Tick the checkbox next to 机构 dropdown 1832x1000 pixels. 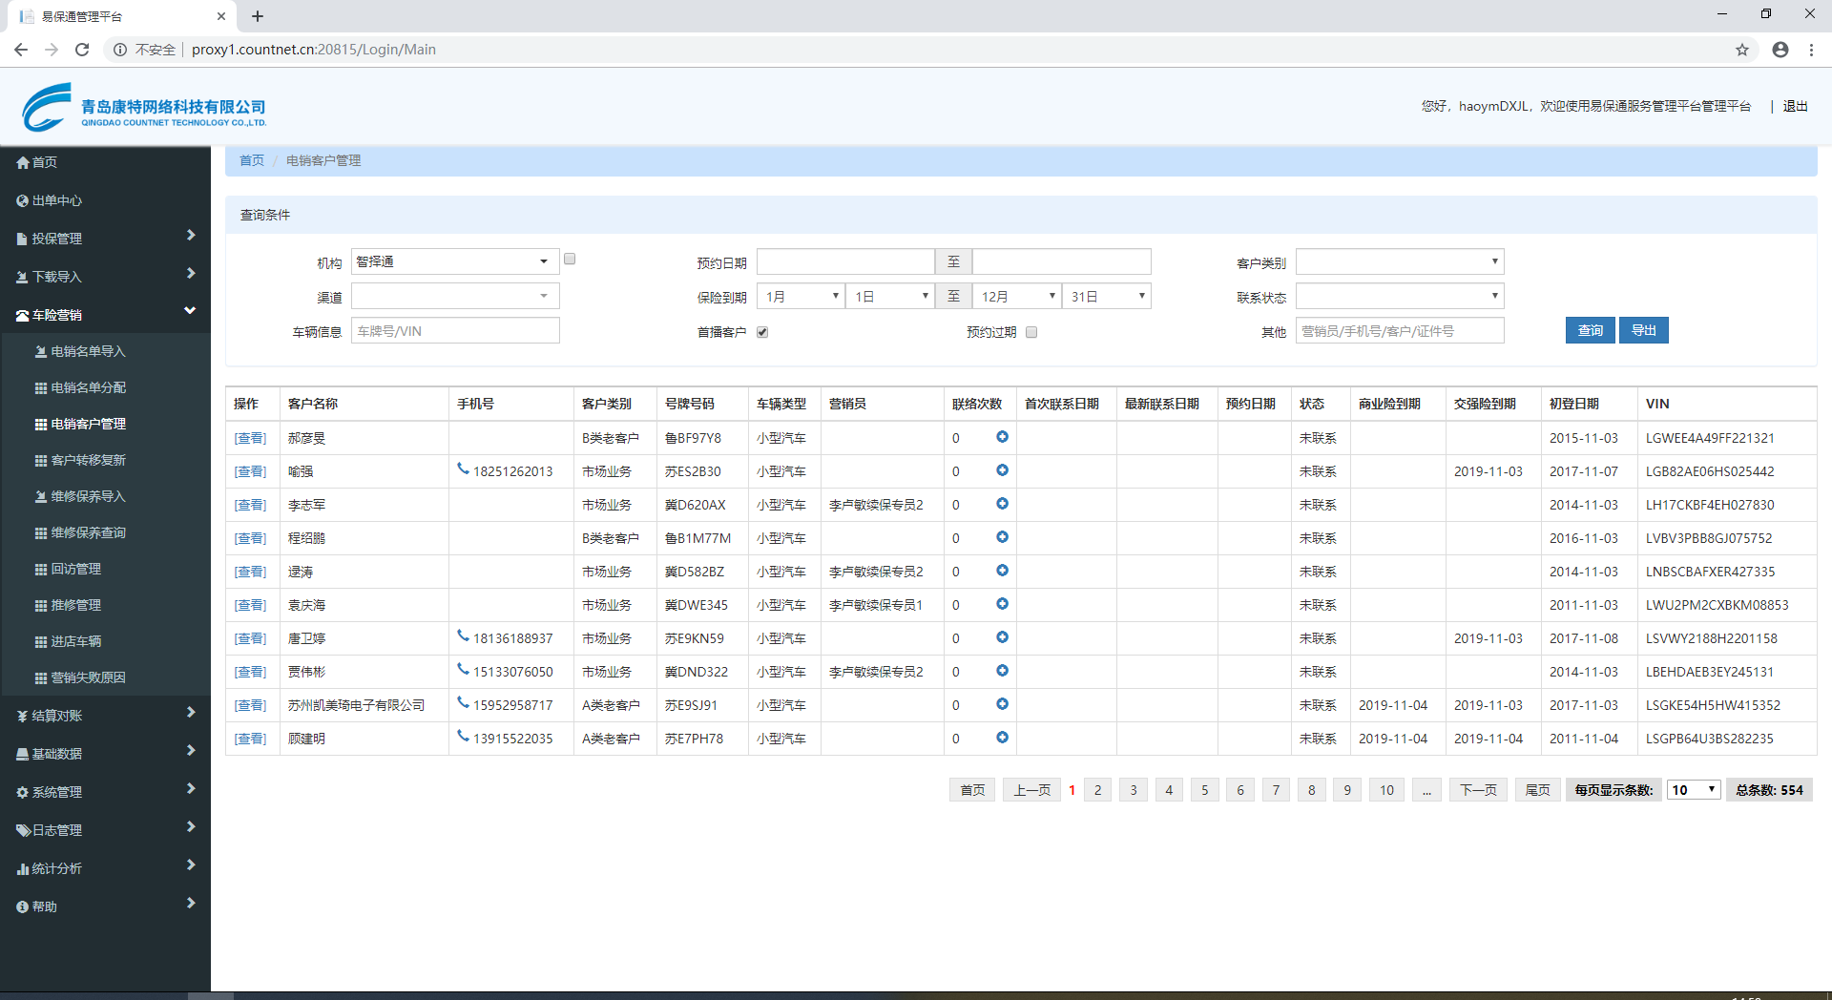point(570,259)
